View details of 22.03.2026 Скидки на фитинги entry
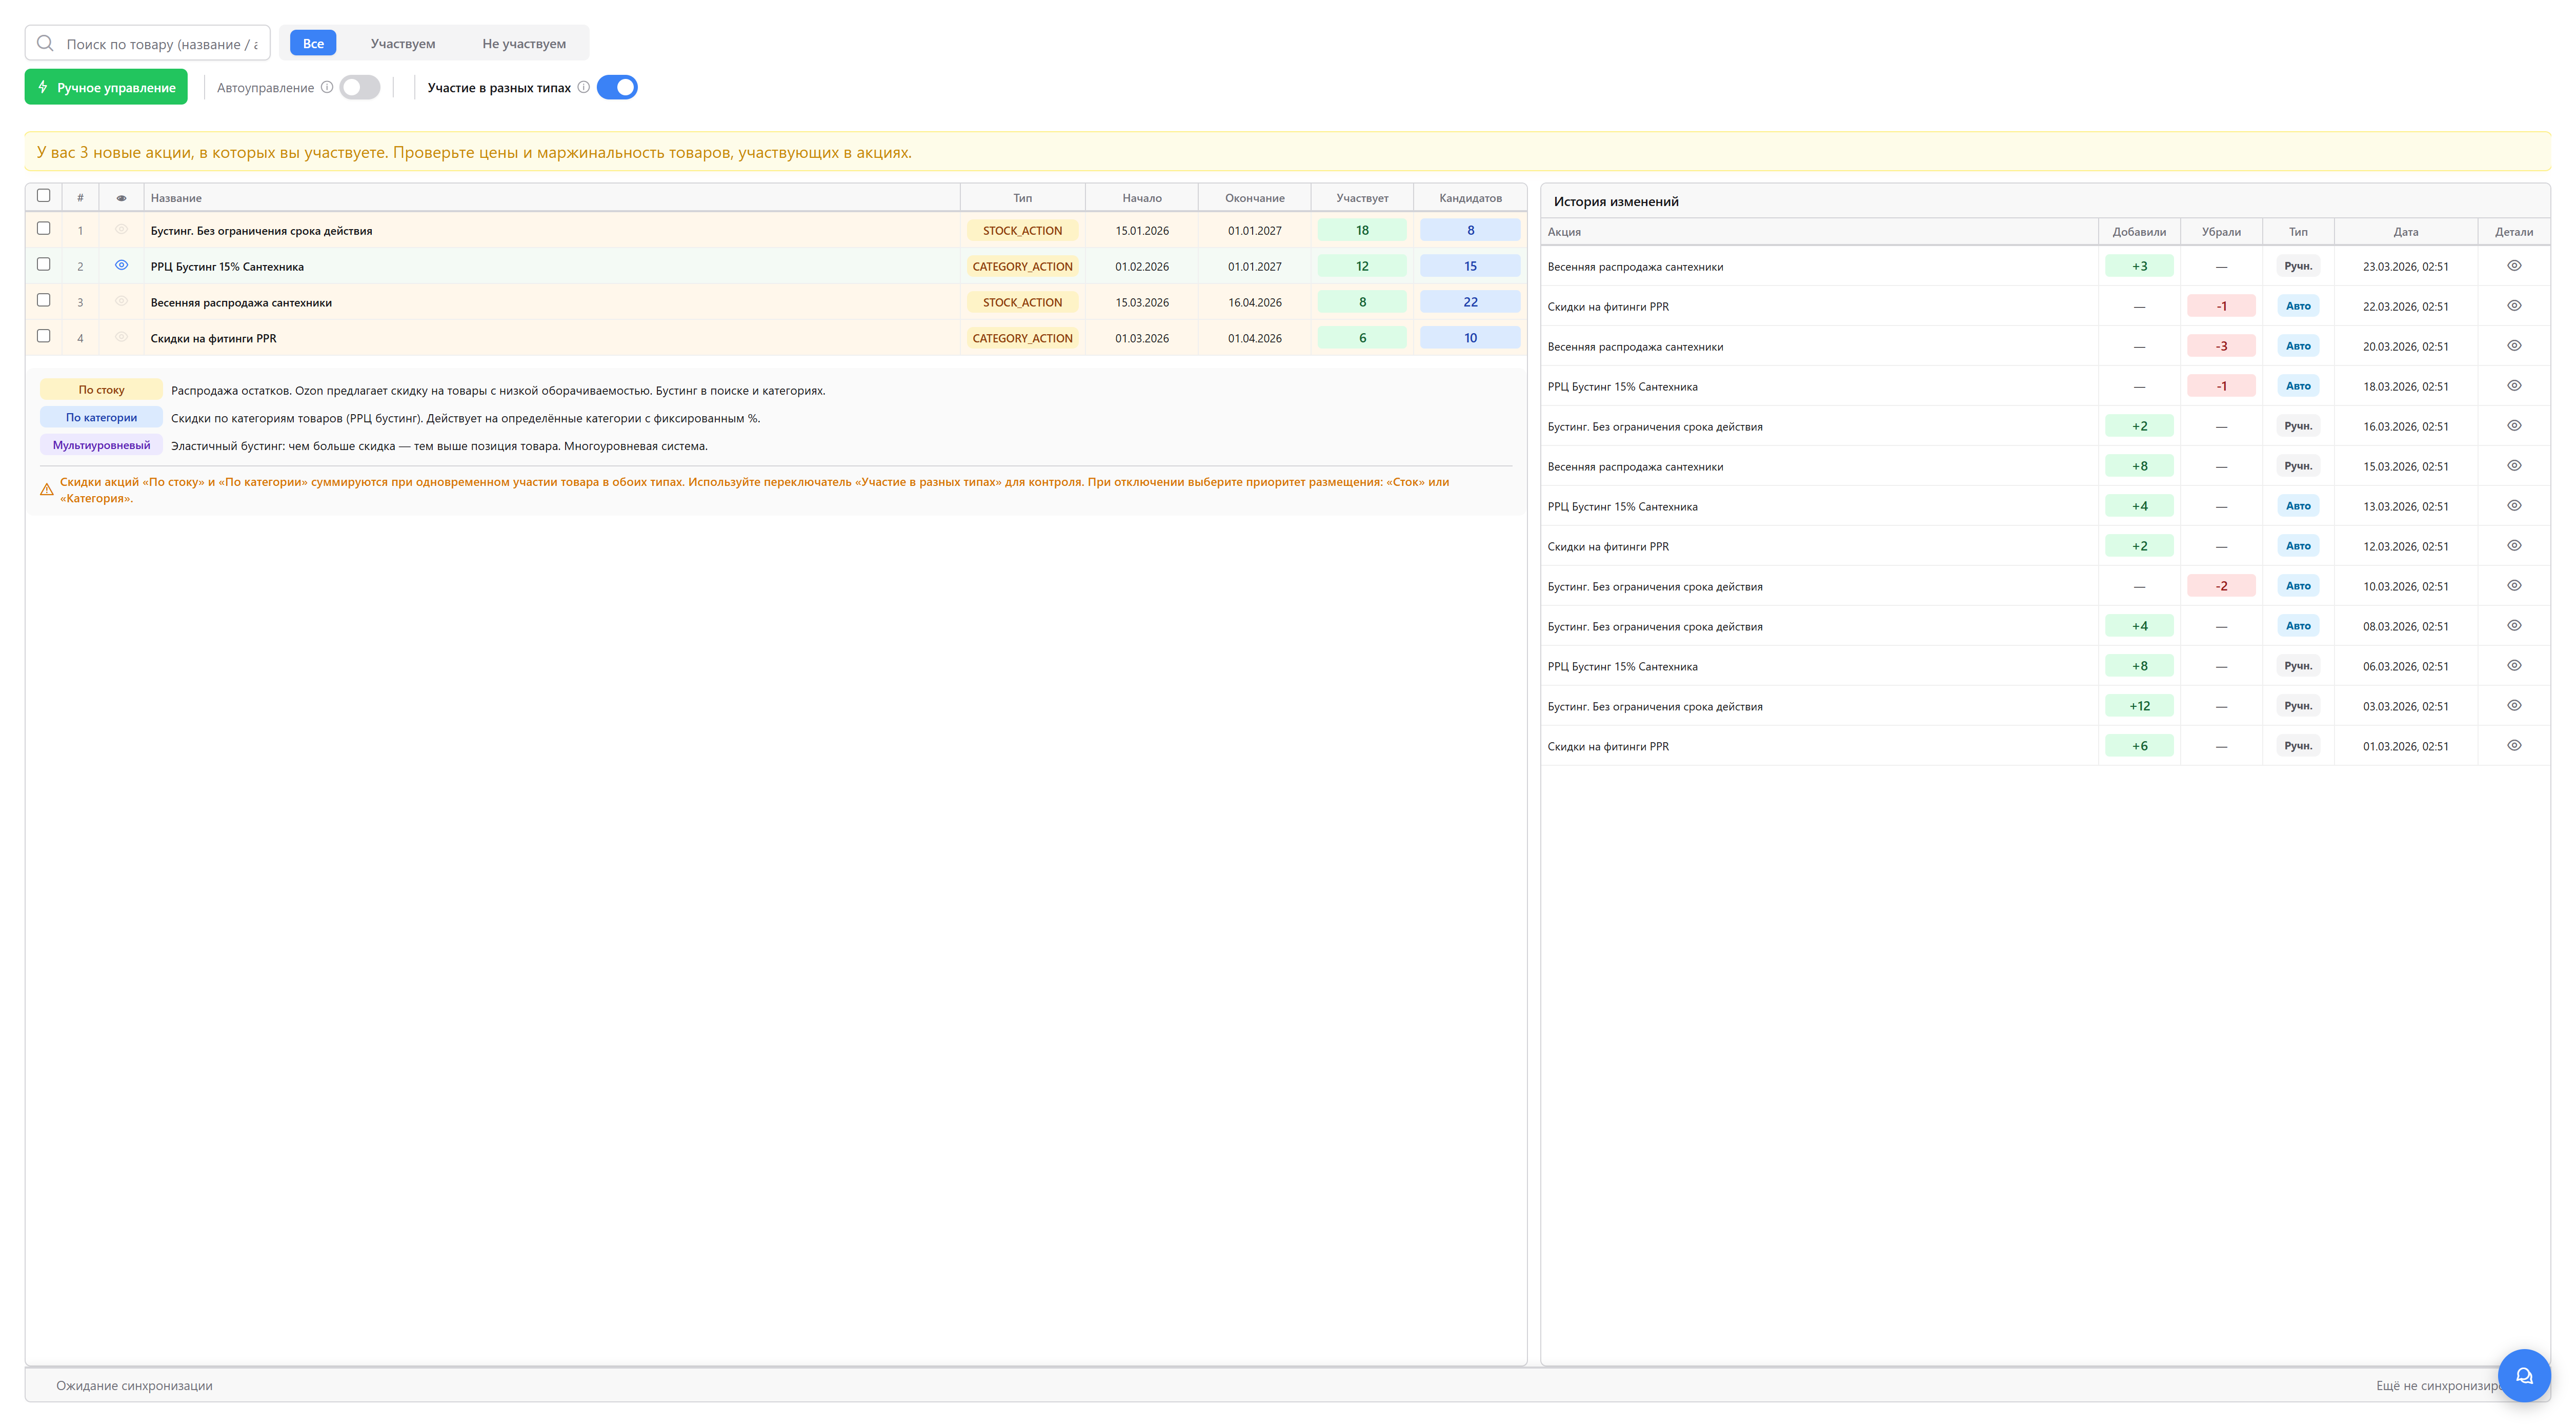The width and height of the screenshot is (2576, 1427). [2513, 306]
